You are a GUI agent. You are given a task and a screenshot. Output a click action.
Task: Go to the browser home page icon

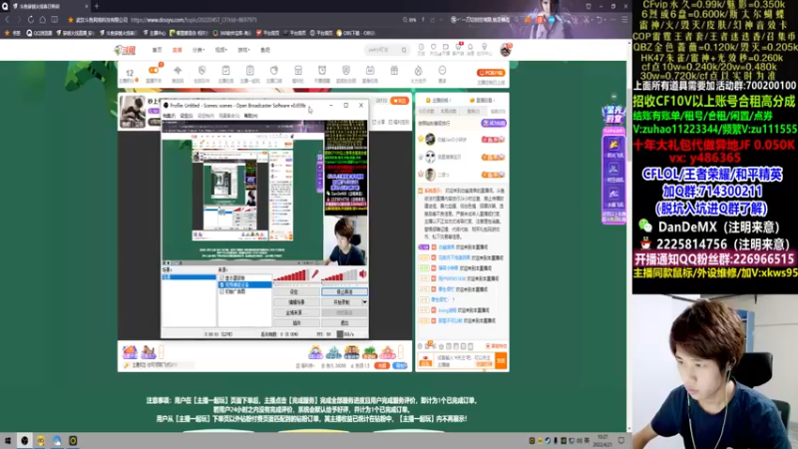click(42, 20)
